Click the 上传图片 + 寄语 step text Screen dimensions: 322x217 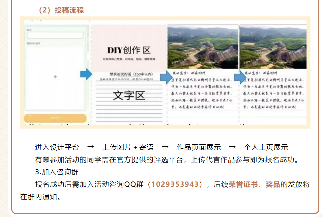click(128, 147)
